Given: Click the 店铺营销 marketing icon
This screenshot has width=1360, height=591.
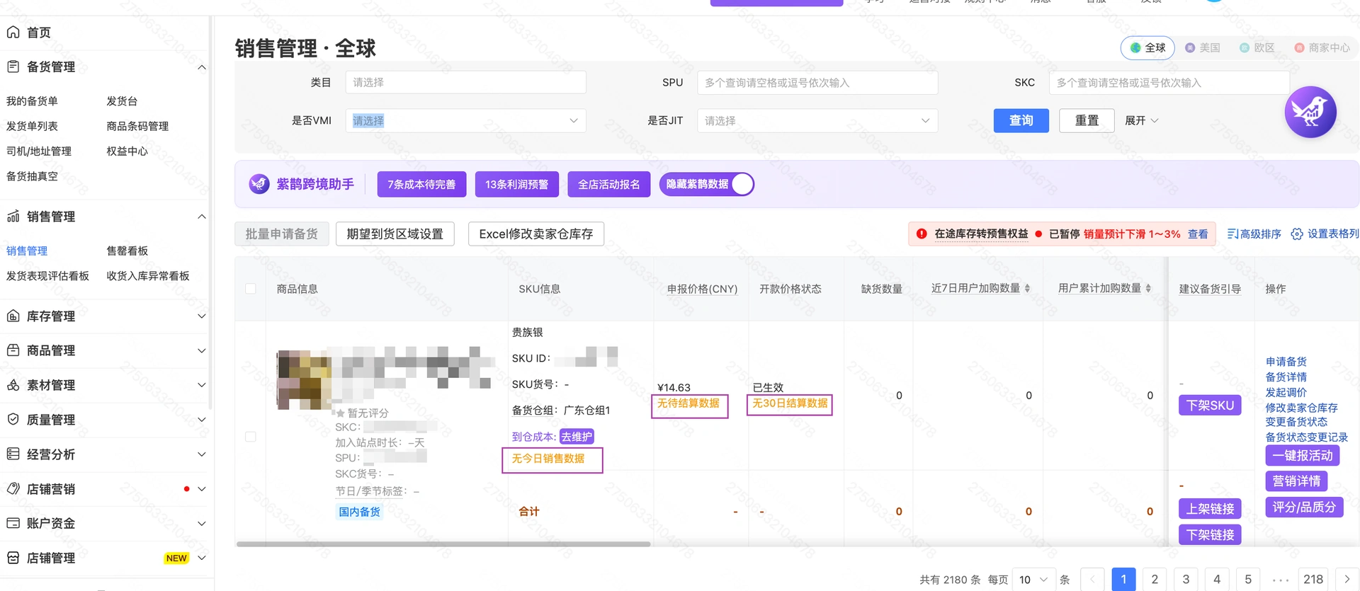Looking at the screenshot, I should pos(13,488).
